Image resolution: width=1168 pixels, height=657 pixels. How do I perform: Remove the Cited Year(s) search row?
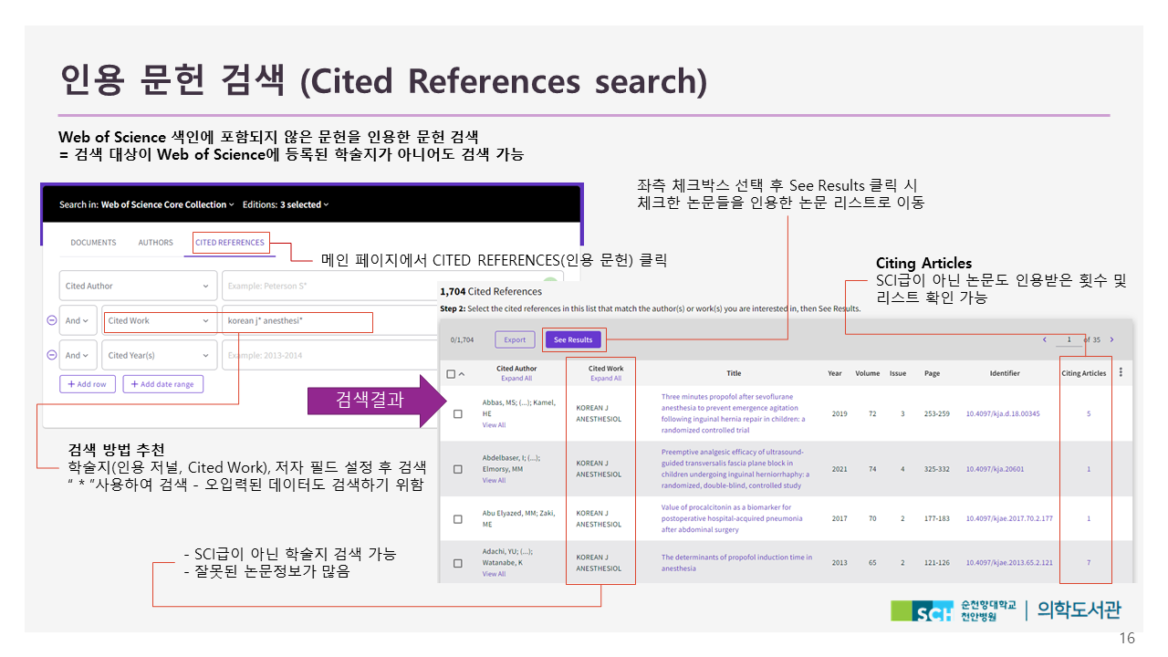51,355
